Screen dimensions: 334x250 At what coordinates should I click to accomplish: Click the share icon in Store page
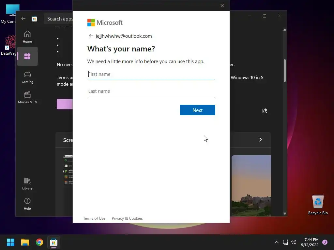coord(265,111)
